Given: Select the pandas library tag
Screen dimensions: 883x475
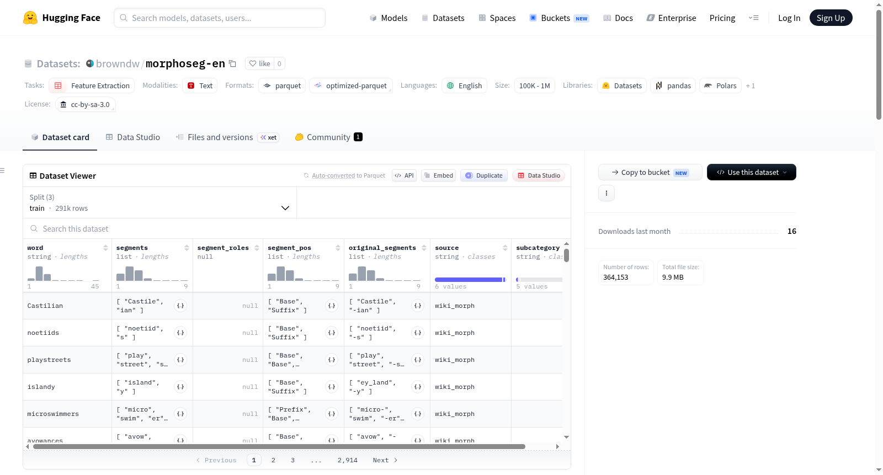Looking at the screenshot, I should (x=673, y=86).
